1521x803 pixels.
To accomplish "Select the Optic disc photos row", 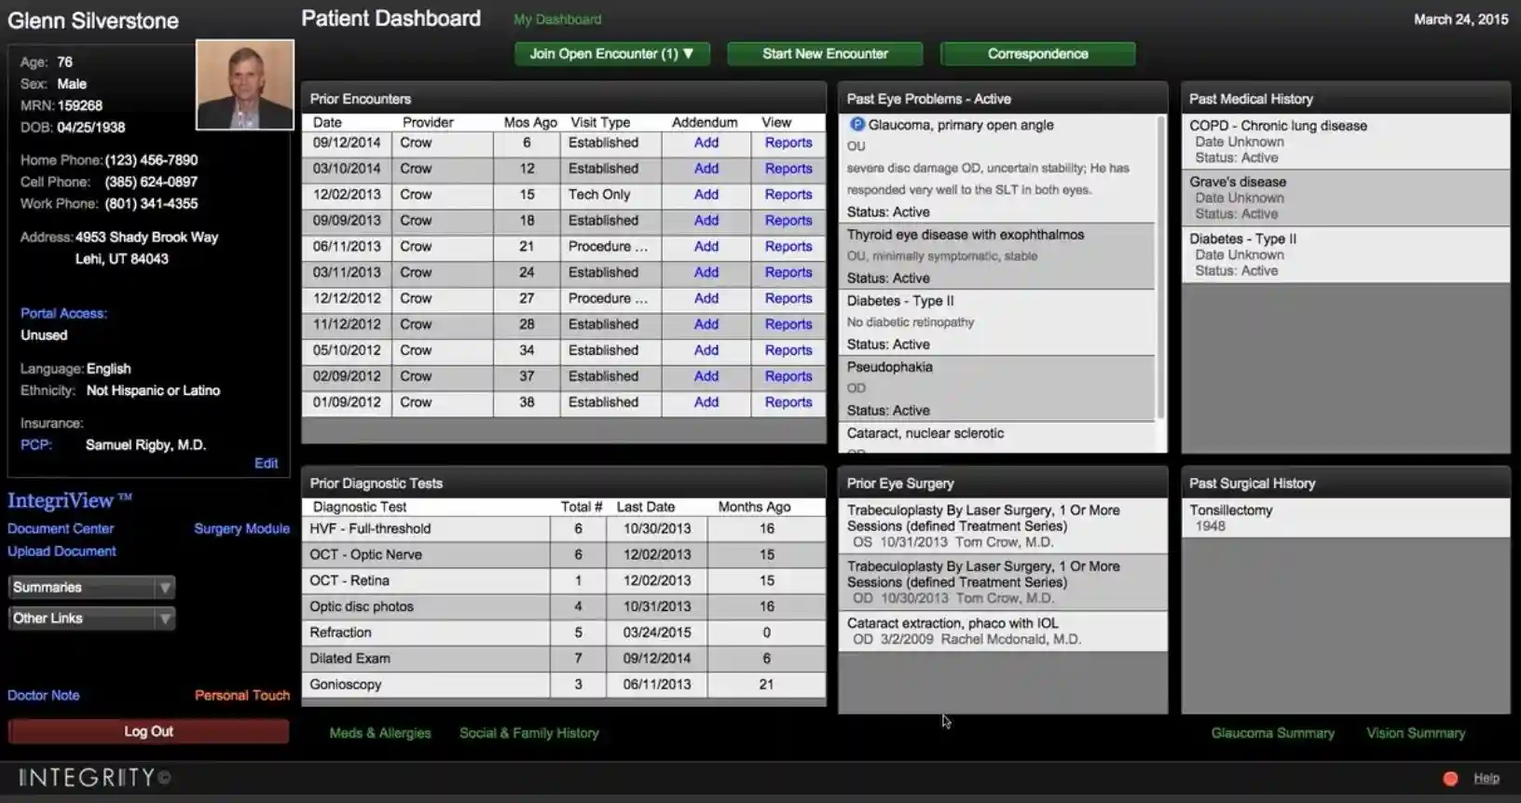I will tap(563, 606).
